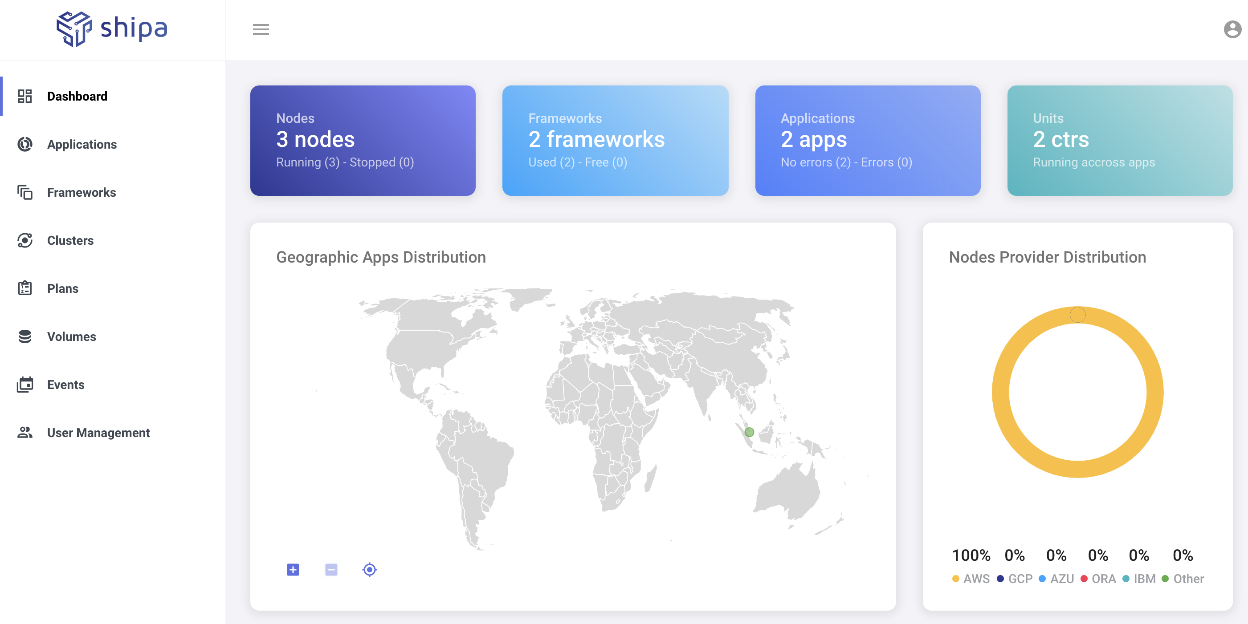This screenshot has width=1248, height=624.
Task: Click the map zoom-out minus icon
Action: [331, 569]
